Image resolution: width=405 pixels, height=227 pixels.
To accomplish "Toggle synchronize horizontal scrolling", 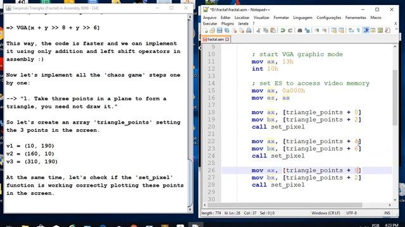I will [341, 30].
